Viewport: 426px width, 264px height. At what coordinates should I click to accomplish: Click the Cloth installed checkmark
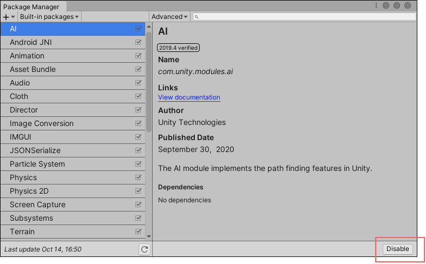[138, 96]
